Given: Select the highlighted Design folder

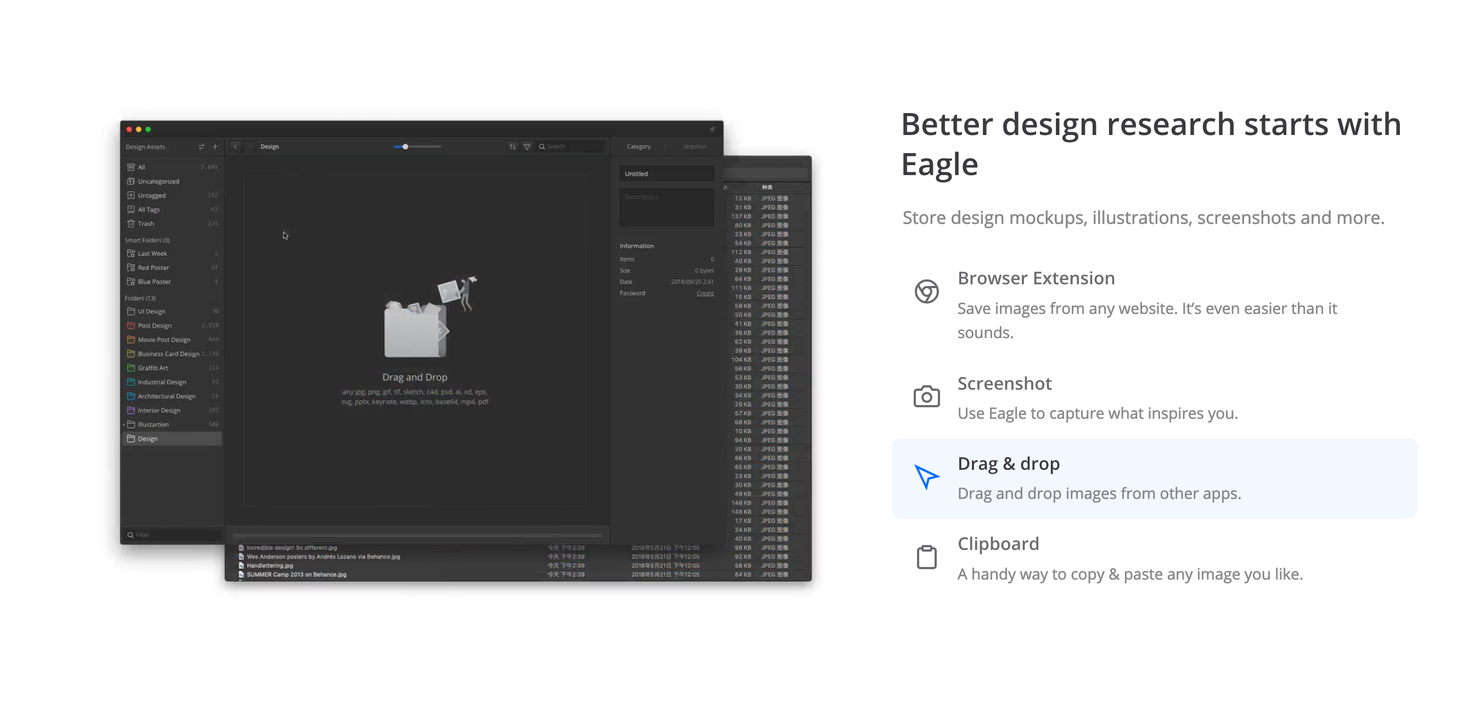Looking at the screenshot, I should pyautogui.click(x=172, y=439).
